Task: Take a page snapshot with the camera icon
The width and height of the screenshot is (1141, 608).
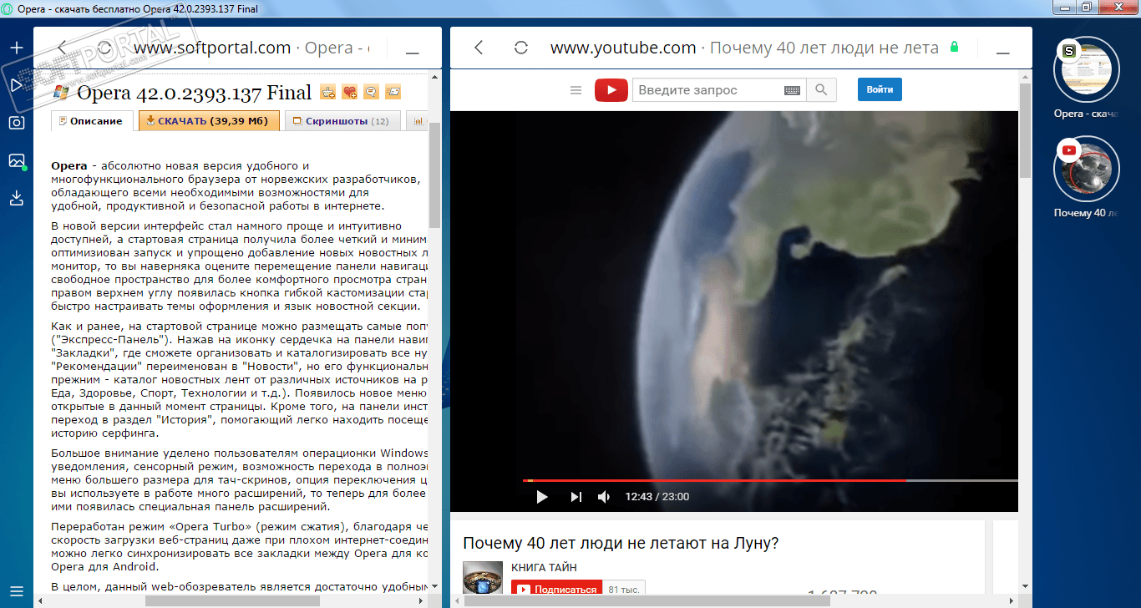Action: click(16, 123)
